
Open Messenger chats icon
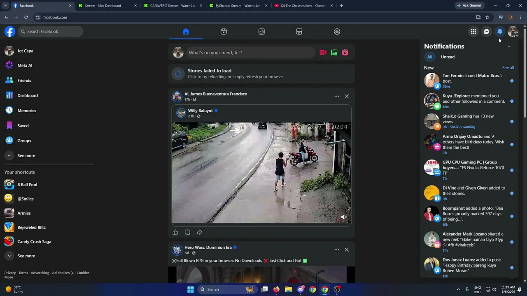click(487, 32)
